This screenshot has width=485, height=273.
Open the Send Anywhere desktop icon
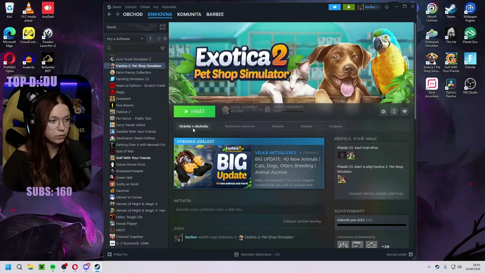[x=432, y=88]
